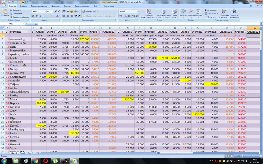
Task: Click the yellow fill color bucket
Action: (52, 16)
